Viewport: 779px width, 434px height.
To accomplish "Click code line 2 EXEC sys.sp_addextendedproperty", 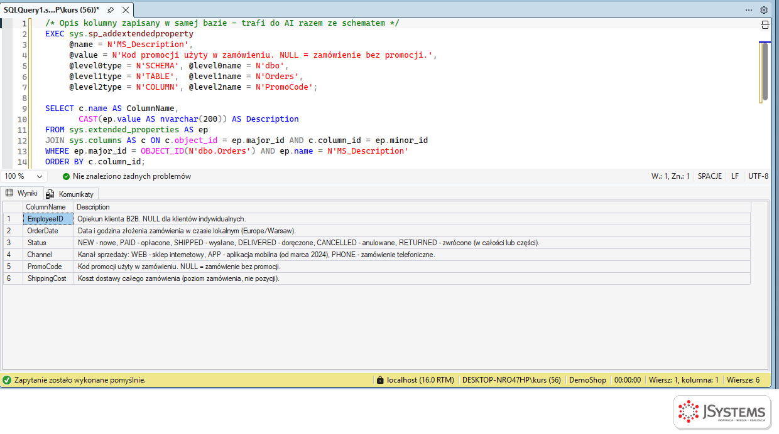I will click(119, 34).
